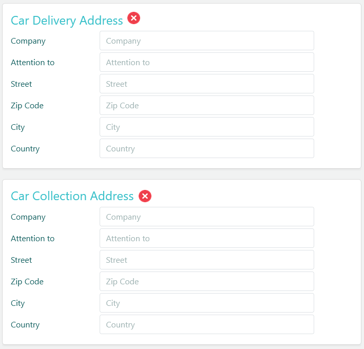Focus the City field in Car Collection Address
This screenshot has height=349, width=364.
point(206,303)
